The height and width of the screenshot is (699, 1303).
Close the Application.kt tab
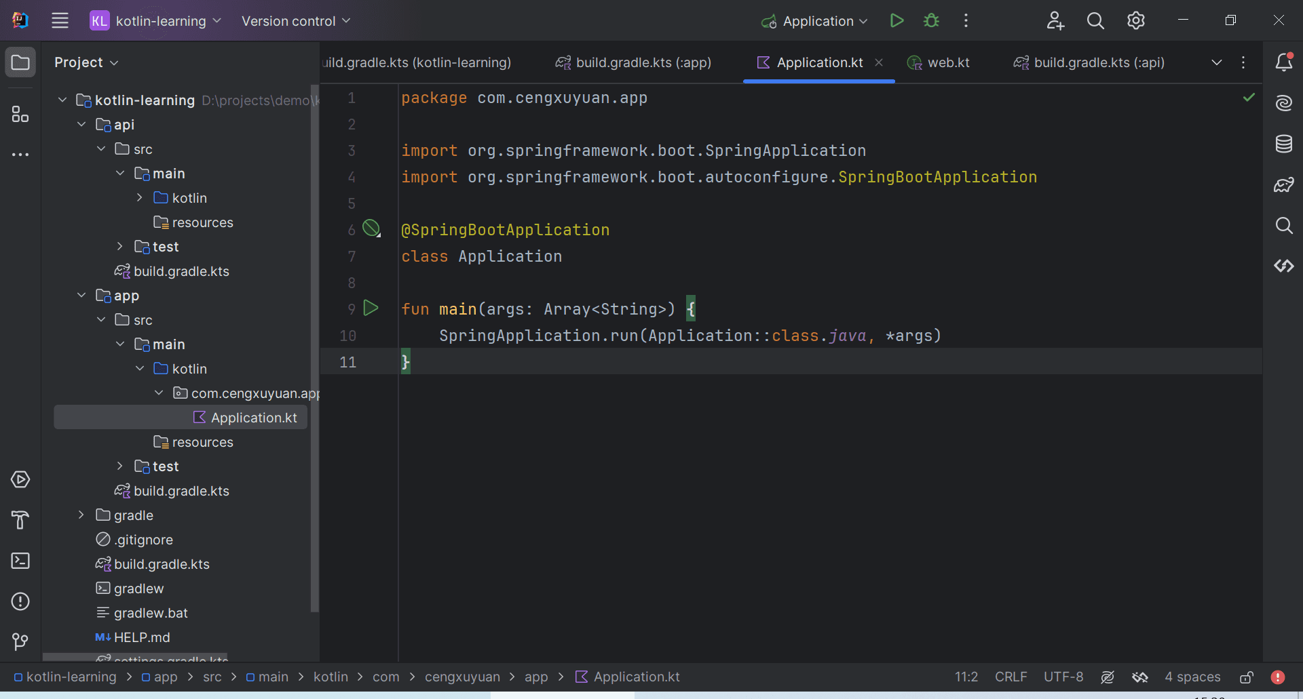(879, 62)
